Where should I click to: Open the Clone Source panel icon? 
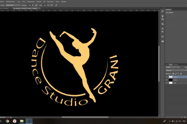(x=162, y=24)
